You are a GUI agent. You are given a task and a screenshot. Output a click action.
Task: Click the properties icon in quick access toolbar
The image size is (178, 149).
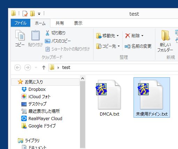[25, 14]
